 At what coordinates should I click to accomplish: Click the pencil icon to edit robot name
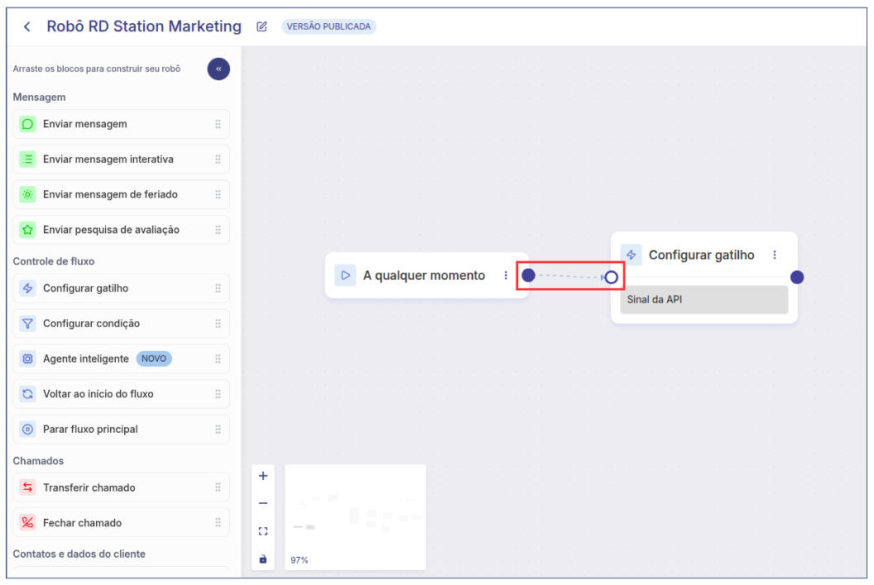(262, 26)
